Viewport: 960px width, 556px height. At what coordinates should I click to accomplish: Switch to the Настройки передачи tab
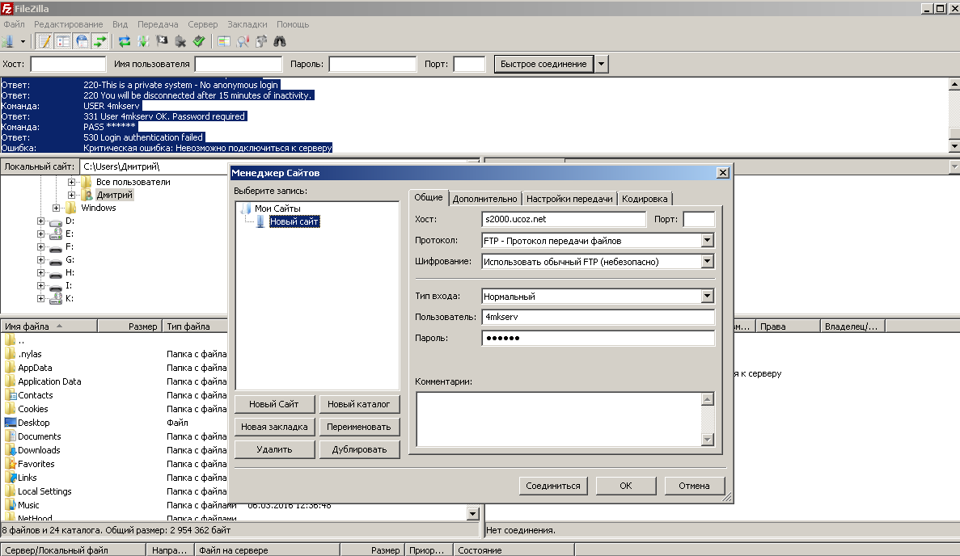tap(569, 199)
